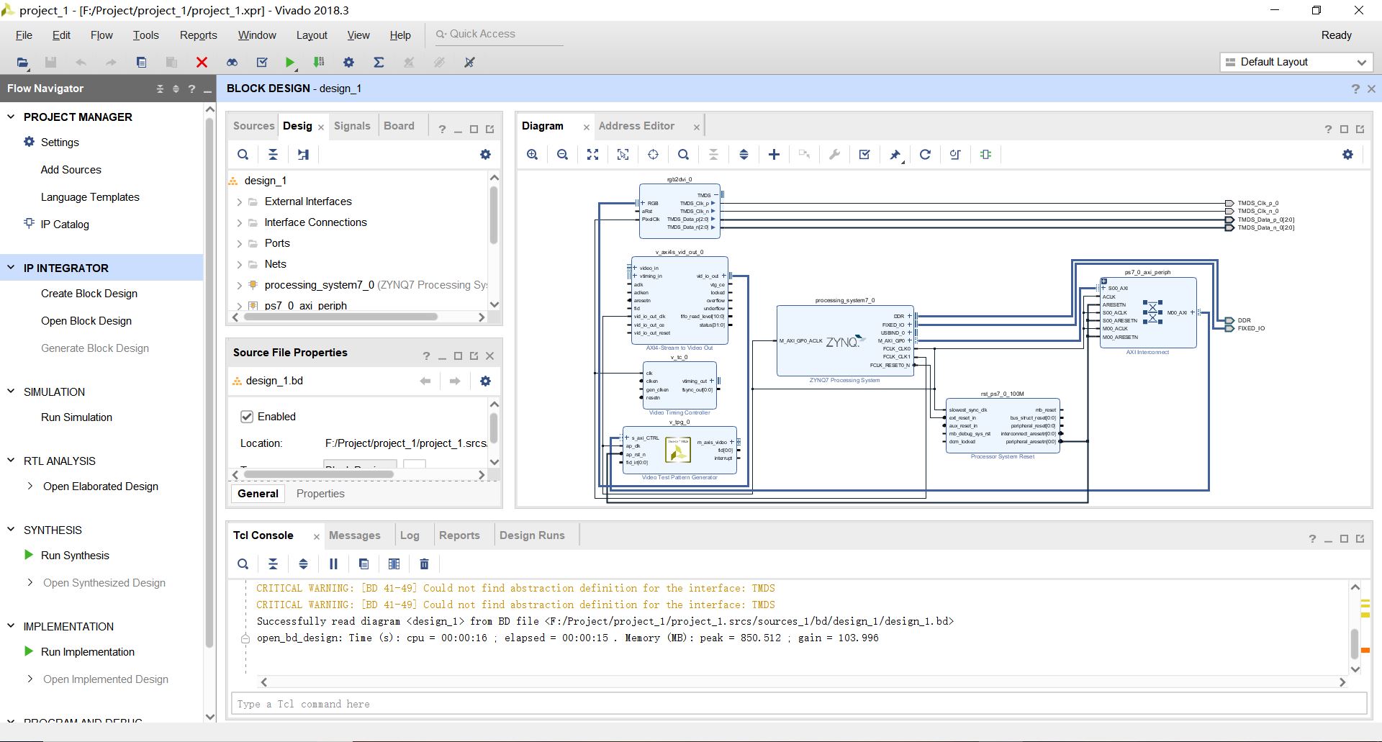Expand Open Elaborated Design item
1382x742 pixels.
pos(30,487)
